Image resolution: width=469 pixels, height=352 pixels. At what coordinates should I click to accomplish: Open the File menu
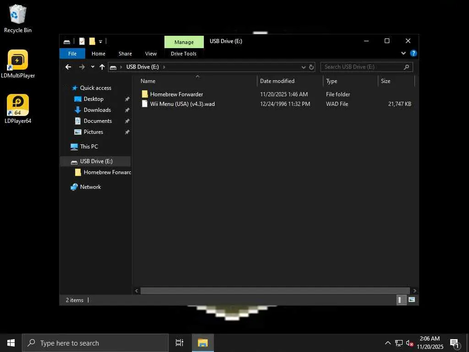click(x=72, y=54)
